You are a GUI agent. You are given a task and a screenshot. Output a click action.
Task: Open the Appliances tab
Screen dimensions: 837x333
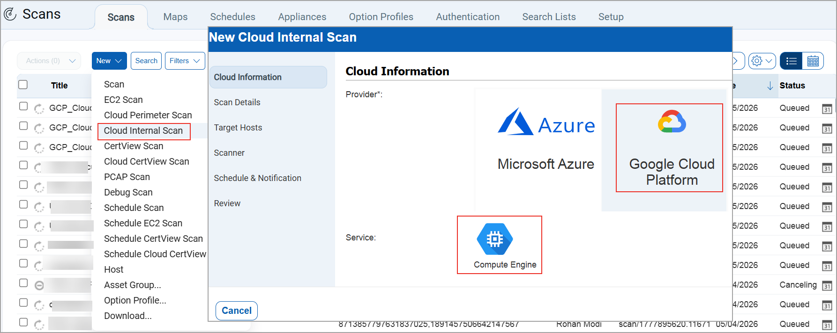coord(302,17)
